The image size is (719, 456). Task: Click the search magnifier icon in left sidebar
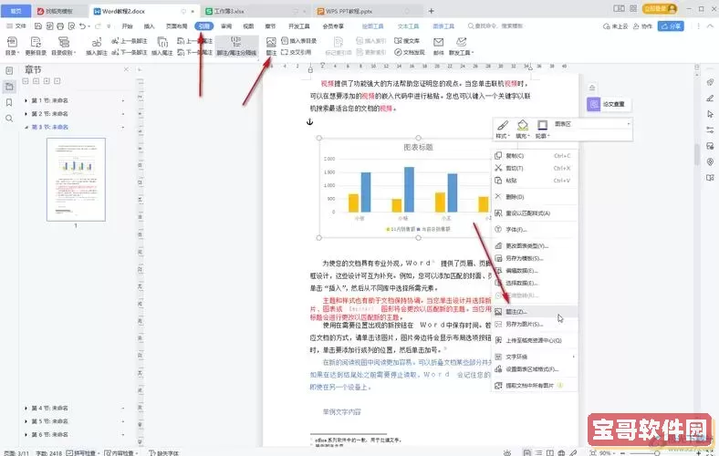tap(9, 119)
